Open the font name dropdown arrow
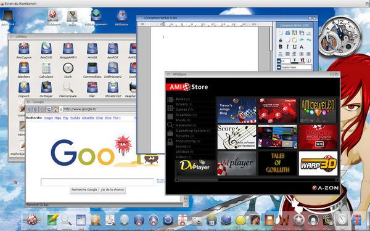The height and width of the screenshot is (231, 370). (279, 67)
